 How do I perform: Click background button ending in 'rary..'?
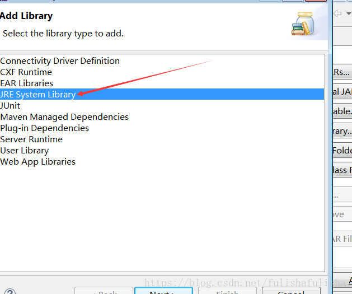(342, 130)
